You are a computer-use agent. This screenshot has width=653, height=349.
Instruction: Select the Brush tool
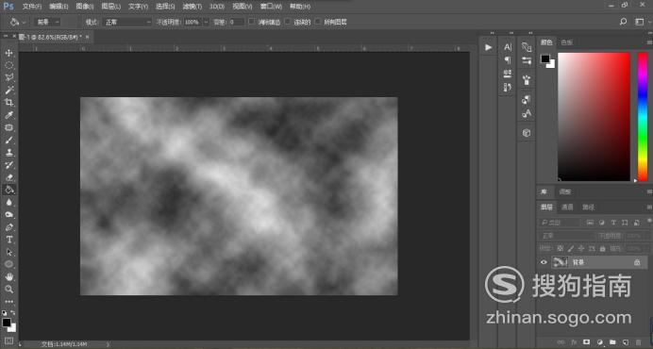[8, 140]
